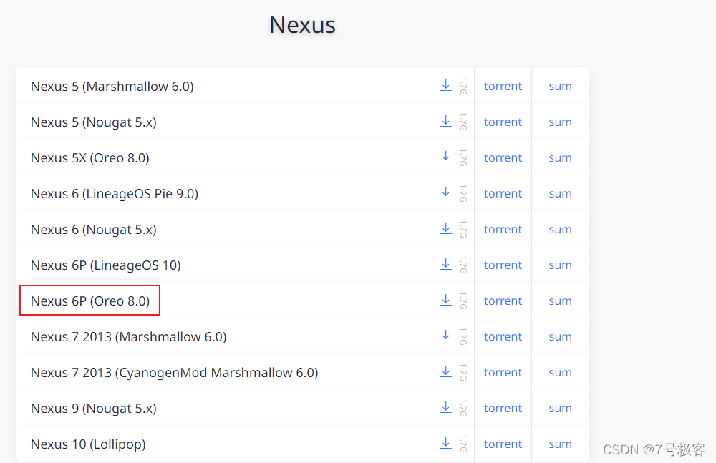Open sum link for Nexus 5 (Nougat 5.x)
716x463 pixels.
561,122
